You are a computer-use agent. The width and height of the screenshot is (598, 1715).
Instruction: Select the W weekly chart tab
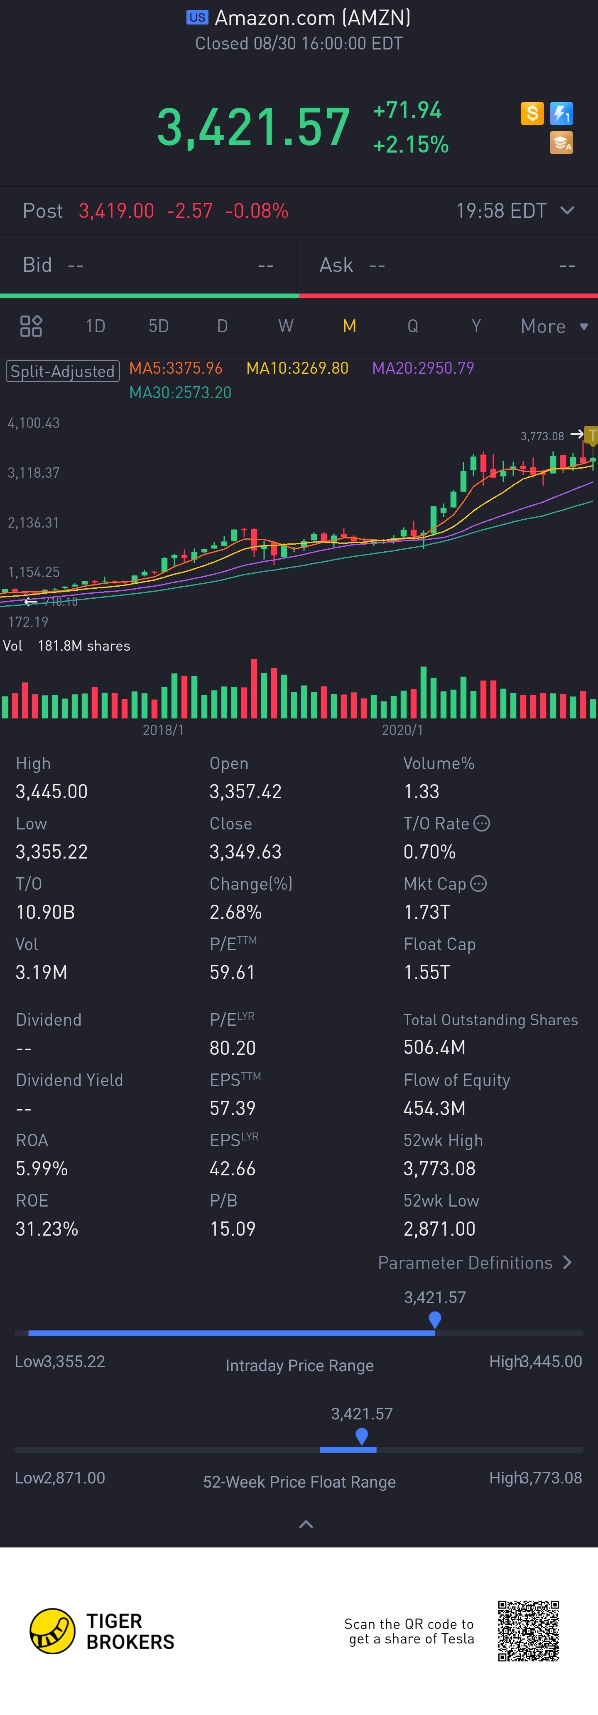285,326
